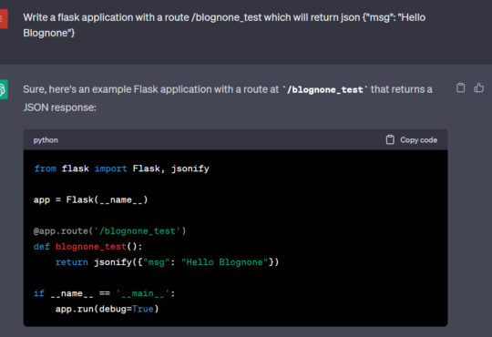This screenshot has width=492, height=337.
Task: Click the inline code '/blognone_test' in response
Action: (x=324, y=90)
